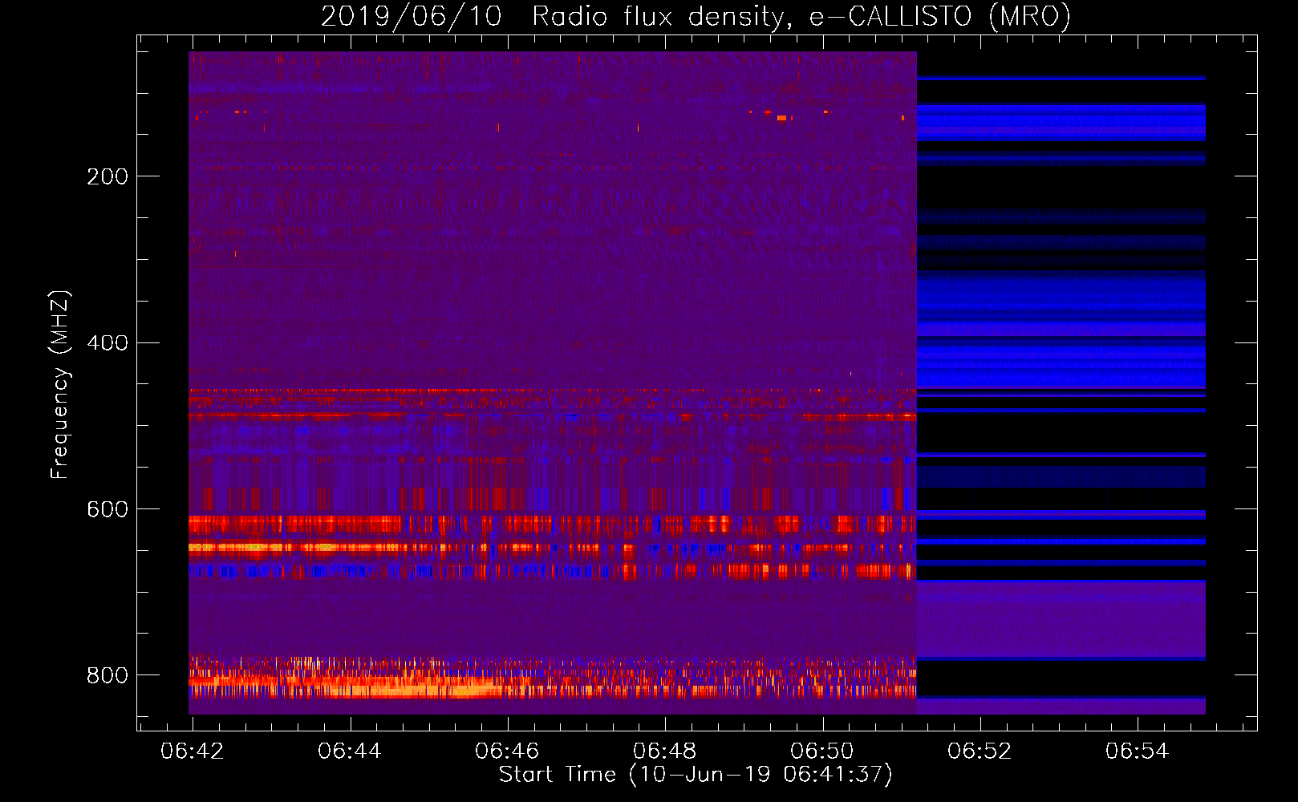Click the 06:52 time tick label

pos(980,751)
